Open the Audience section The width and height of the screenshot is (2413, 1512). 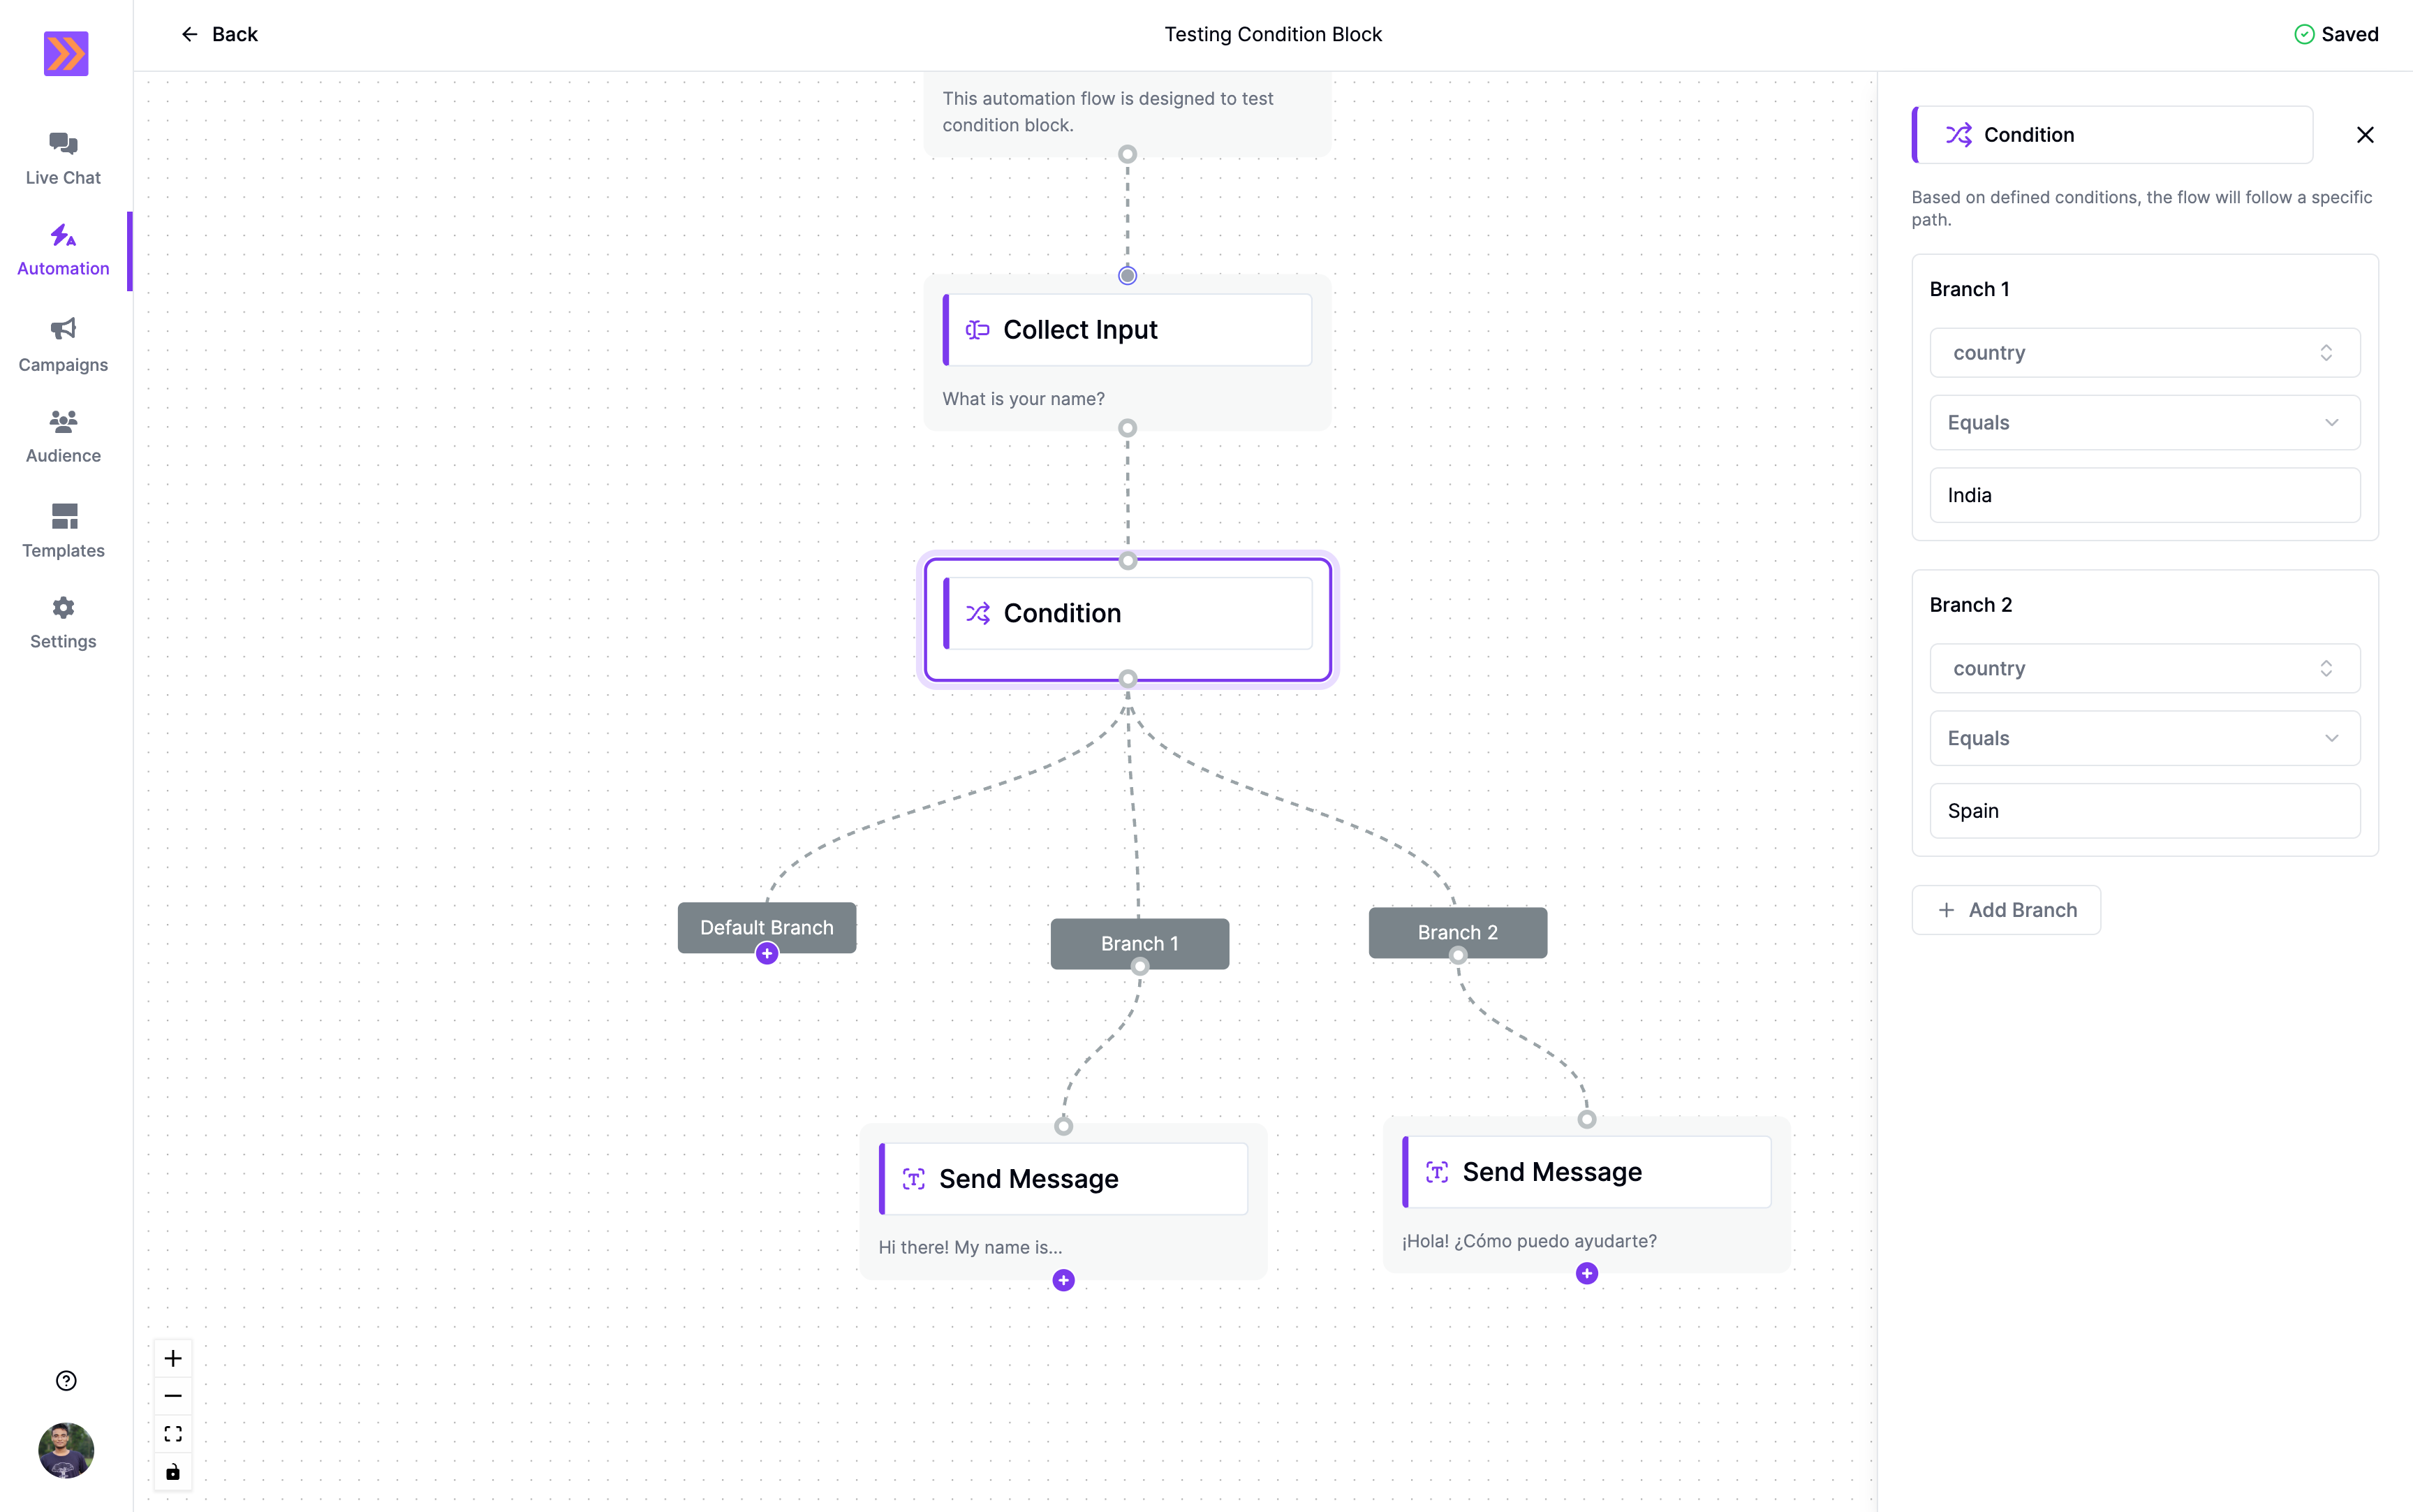[x=63, y=437]
